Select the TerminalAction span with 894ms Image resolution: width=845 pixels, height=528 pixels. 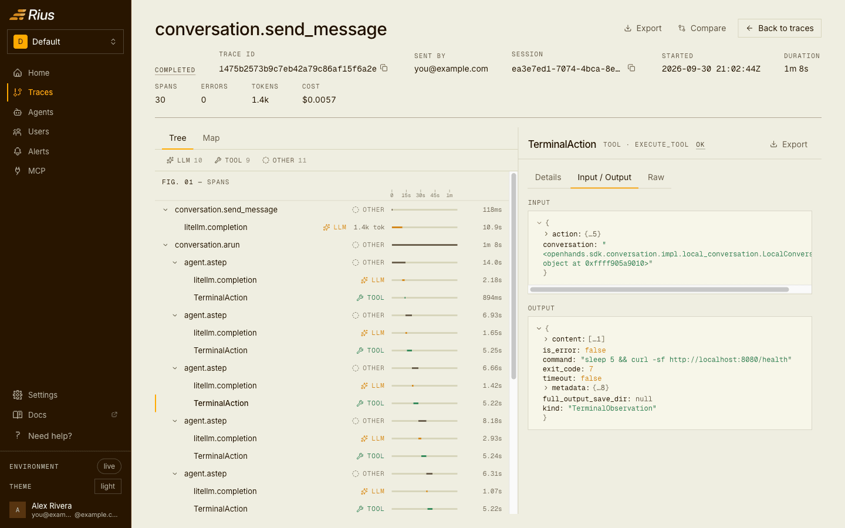coord(332,297)
